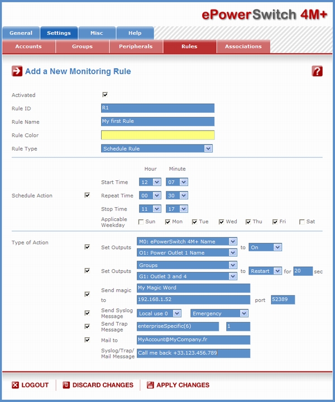Click the Discard Changes icon

pyautogui.click(x=66, y=385)
